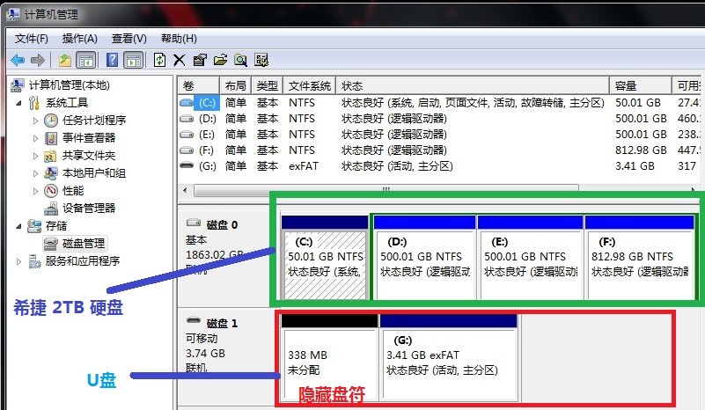Click the Back arrow toolbar icon
The image size is (705, 410).
(18, 60)
